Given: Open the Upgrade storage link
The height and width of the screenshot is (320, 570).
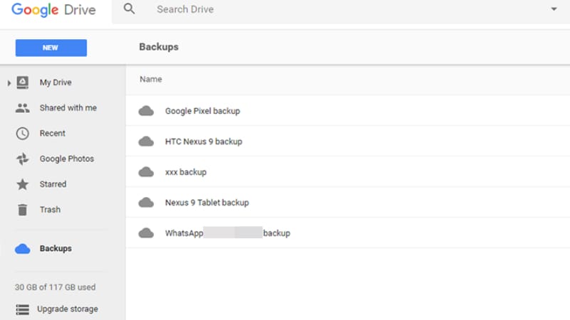Looking at the screenshot, I should [x=67, y=309].
